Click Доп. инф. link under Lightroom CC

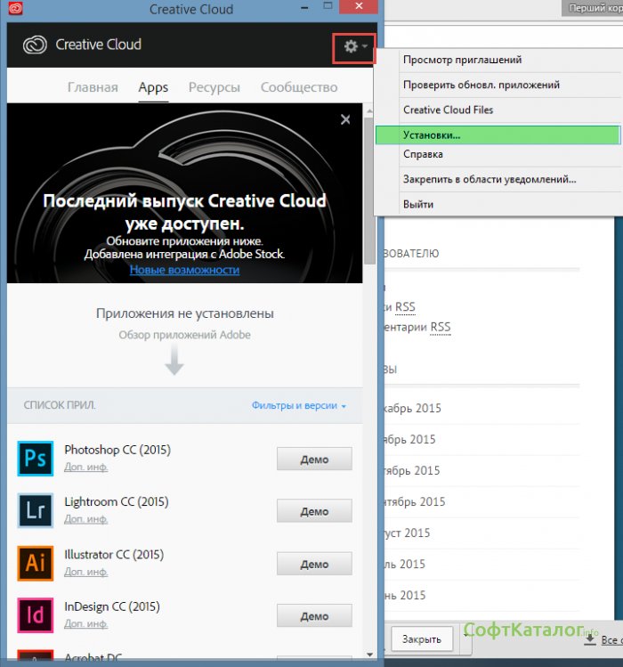click(85, 519)
